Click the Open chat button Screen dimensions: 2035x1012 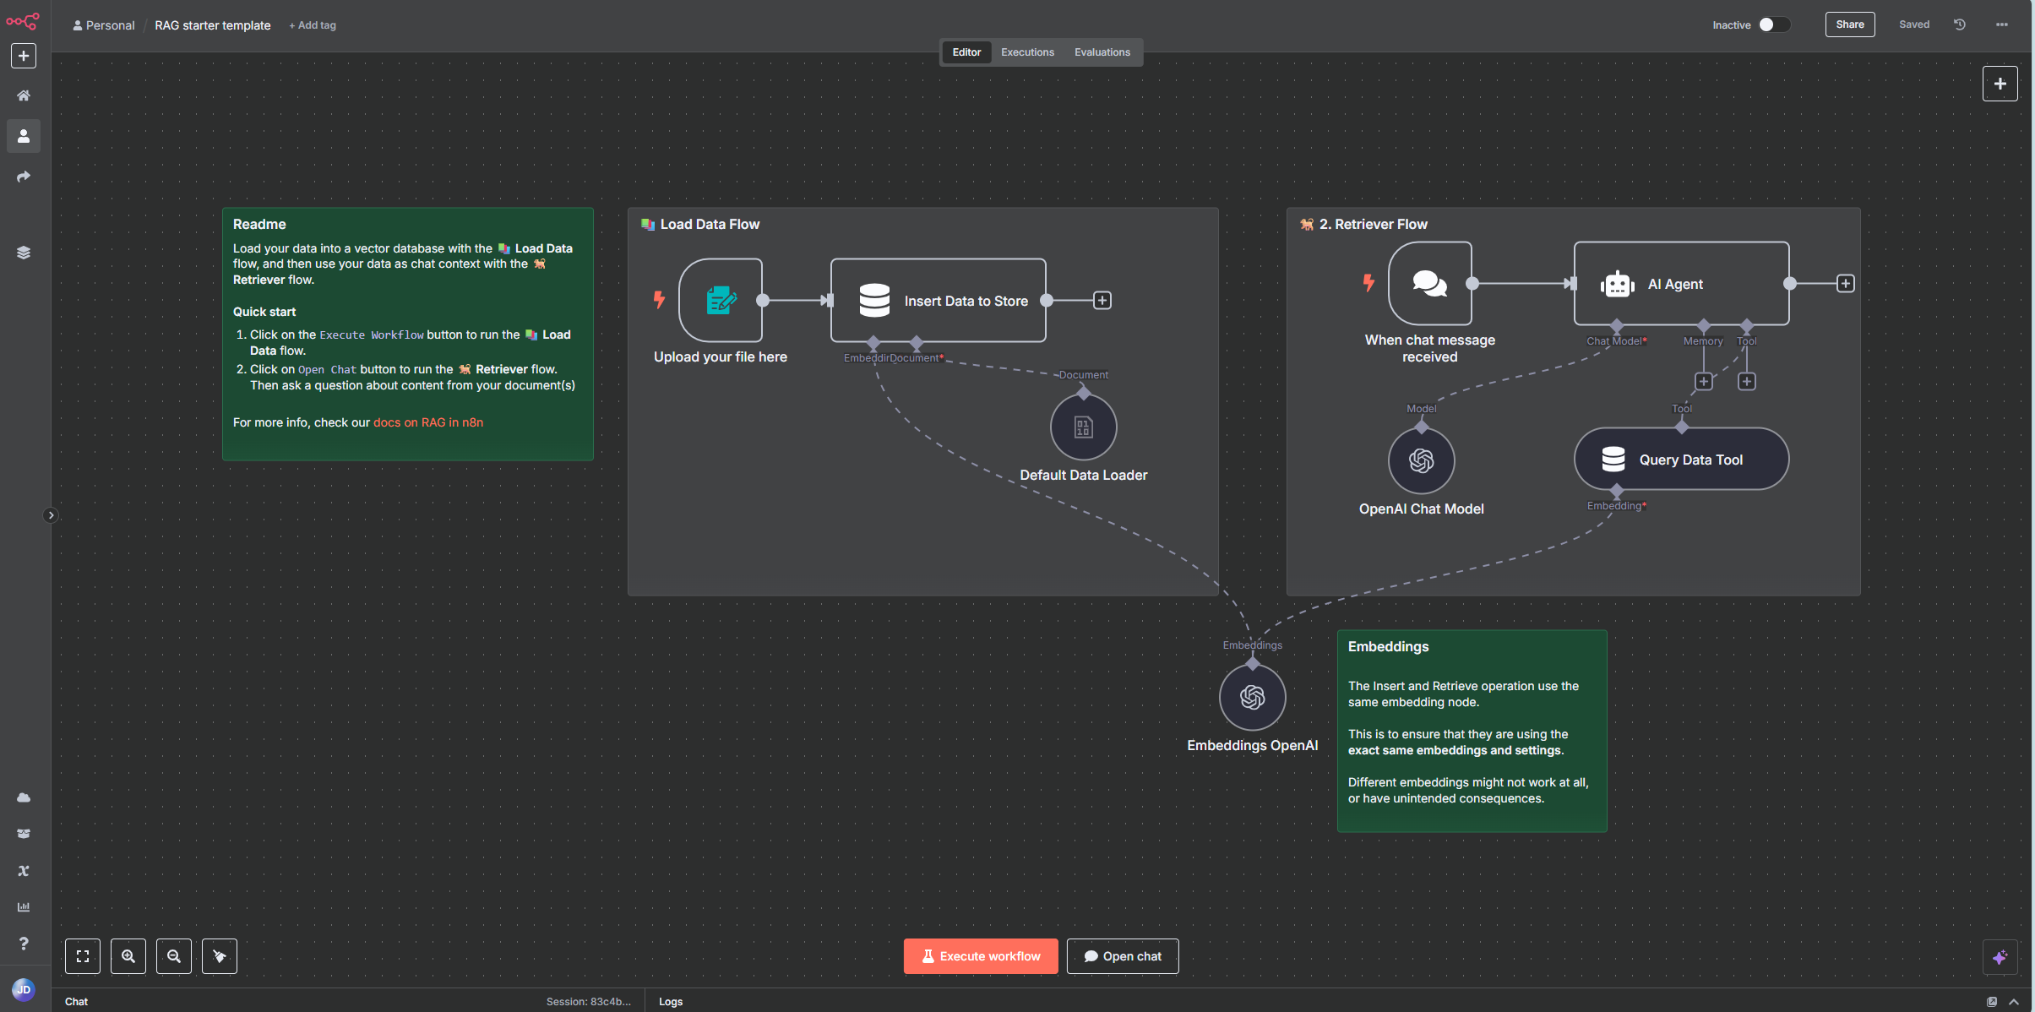point(1123,956)
